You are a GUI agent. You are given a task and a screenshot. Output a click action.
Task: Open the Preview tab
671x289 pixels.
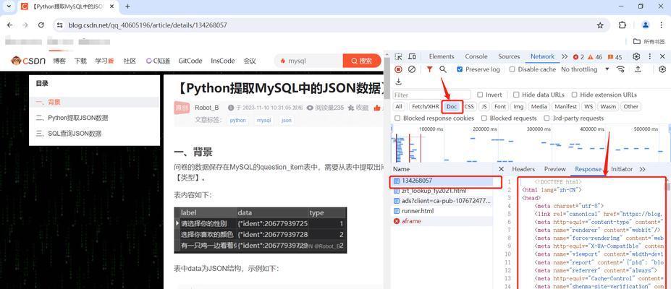(555, 170)
